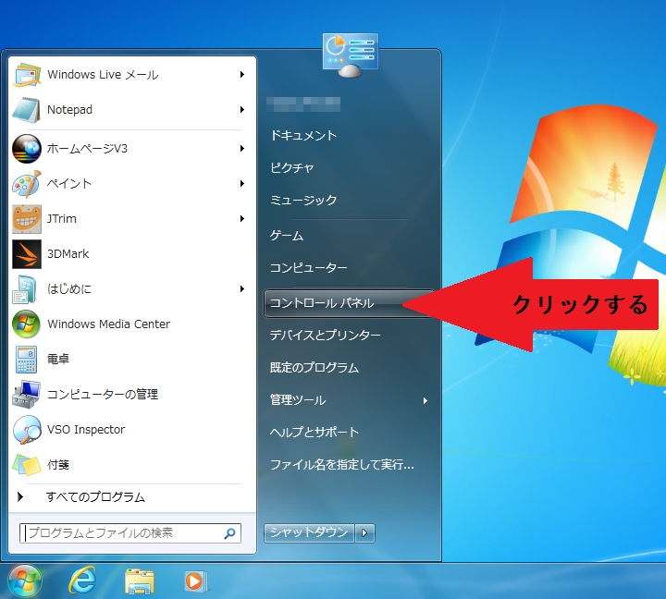Launch 3DMark from its black icon
666x599 pixels.
coord(27,254)
